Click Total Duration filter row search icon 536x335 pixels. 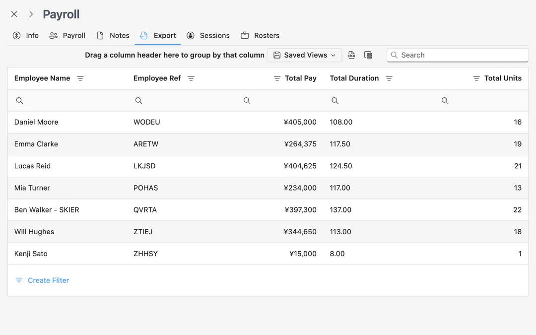(x=335, y=100)
